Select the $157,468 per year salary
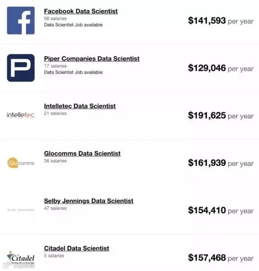Screen dimensions: 259x271 click(x=221, y=257)
